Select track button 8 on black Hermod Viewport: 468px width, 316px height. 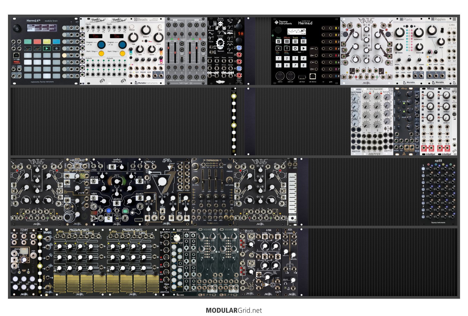[303, 65]
